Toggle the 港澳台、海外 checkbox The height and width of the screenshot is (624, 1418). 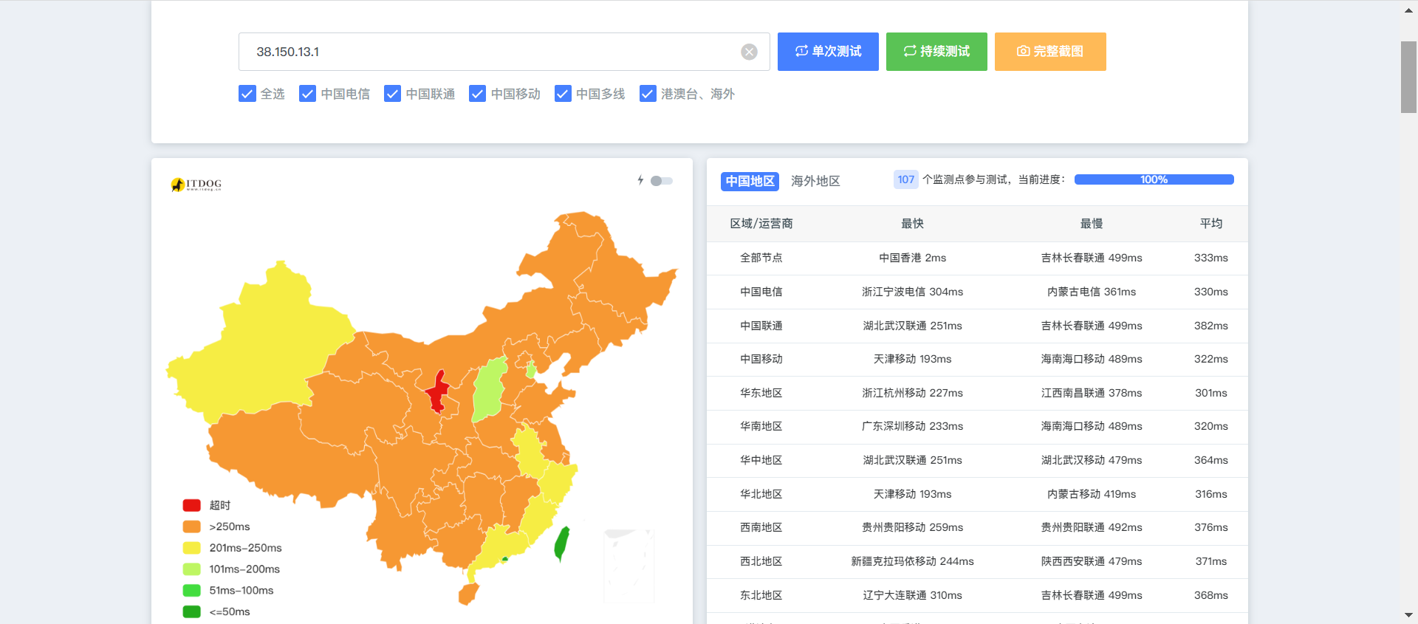pyautogui.click(x=648, y=94)
